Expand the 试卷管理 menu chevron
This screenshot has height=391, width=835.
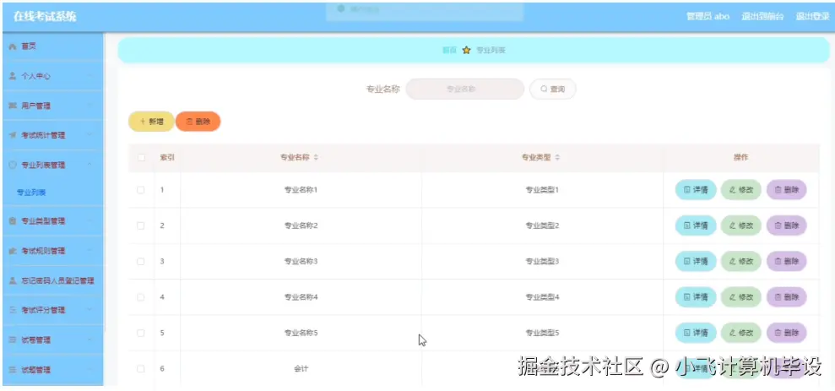tap(89, 339)
